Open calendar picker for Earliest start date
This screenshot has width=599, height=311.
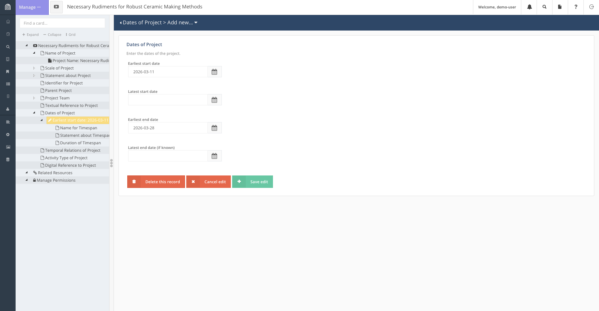tap(214, 72)
